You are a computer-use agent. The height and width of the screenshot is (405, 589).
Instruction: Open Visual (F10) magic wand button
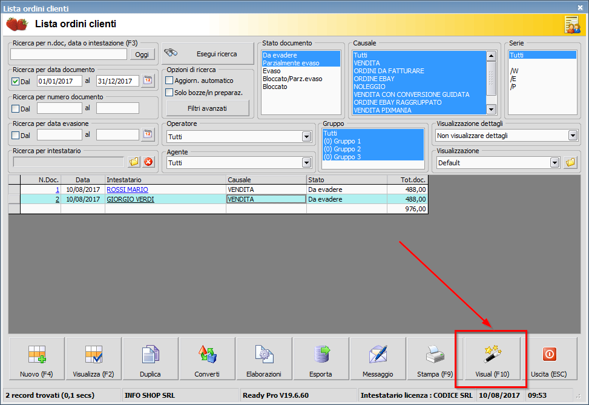tap(492, 358)
